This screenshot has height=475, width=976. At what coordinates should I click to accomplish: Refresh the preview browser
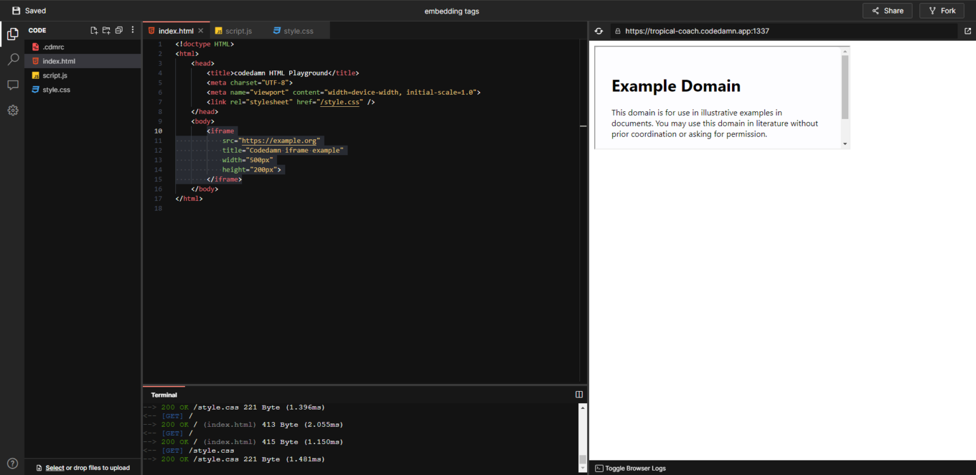click(x=598, y=31)
